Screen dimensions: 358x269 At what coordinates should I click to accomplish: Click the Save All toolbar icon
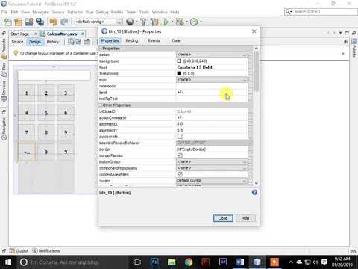tap(40, 22)
